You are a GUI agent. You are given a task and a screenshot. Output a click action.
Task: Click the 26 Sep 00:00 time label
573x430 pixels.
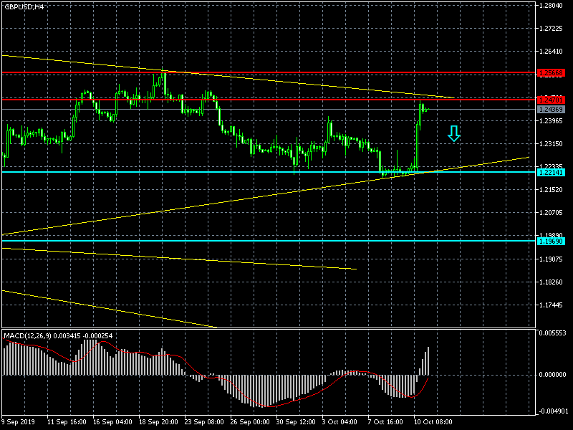point(250,421)
